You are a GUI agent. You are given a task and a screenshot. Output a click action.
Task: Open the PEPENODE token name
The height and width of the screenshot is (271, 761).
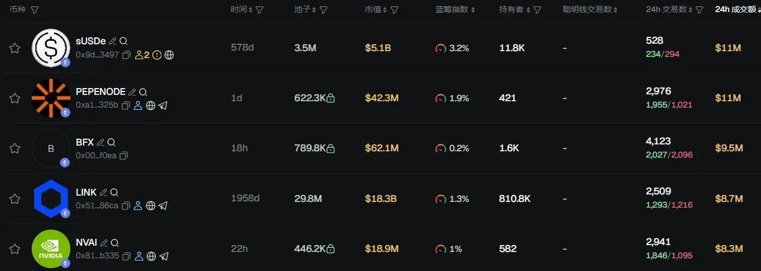tap(100, 91)
